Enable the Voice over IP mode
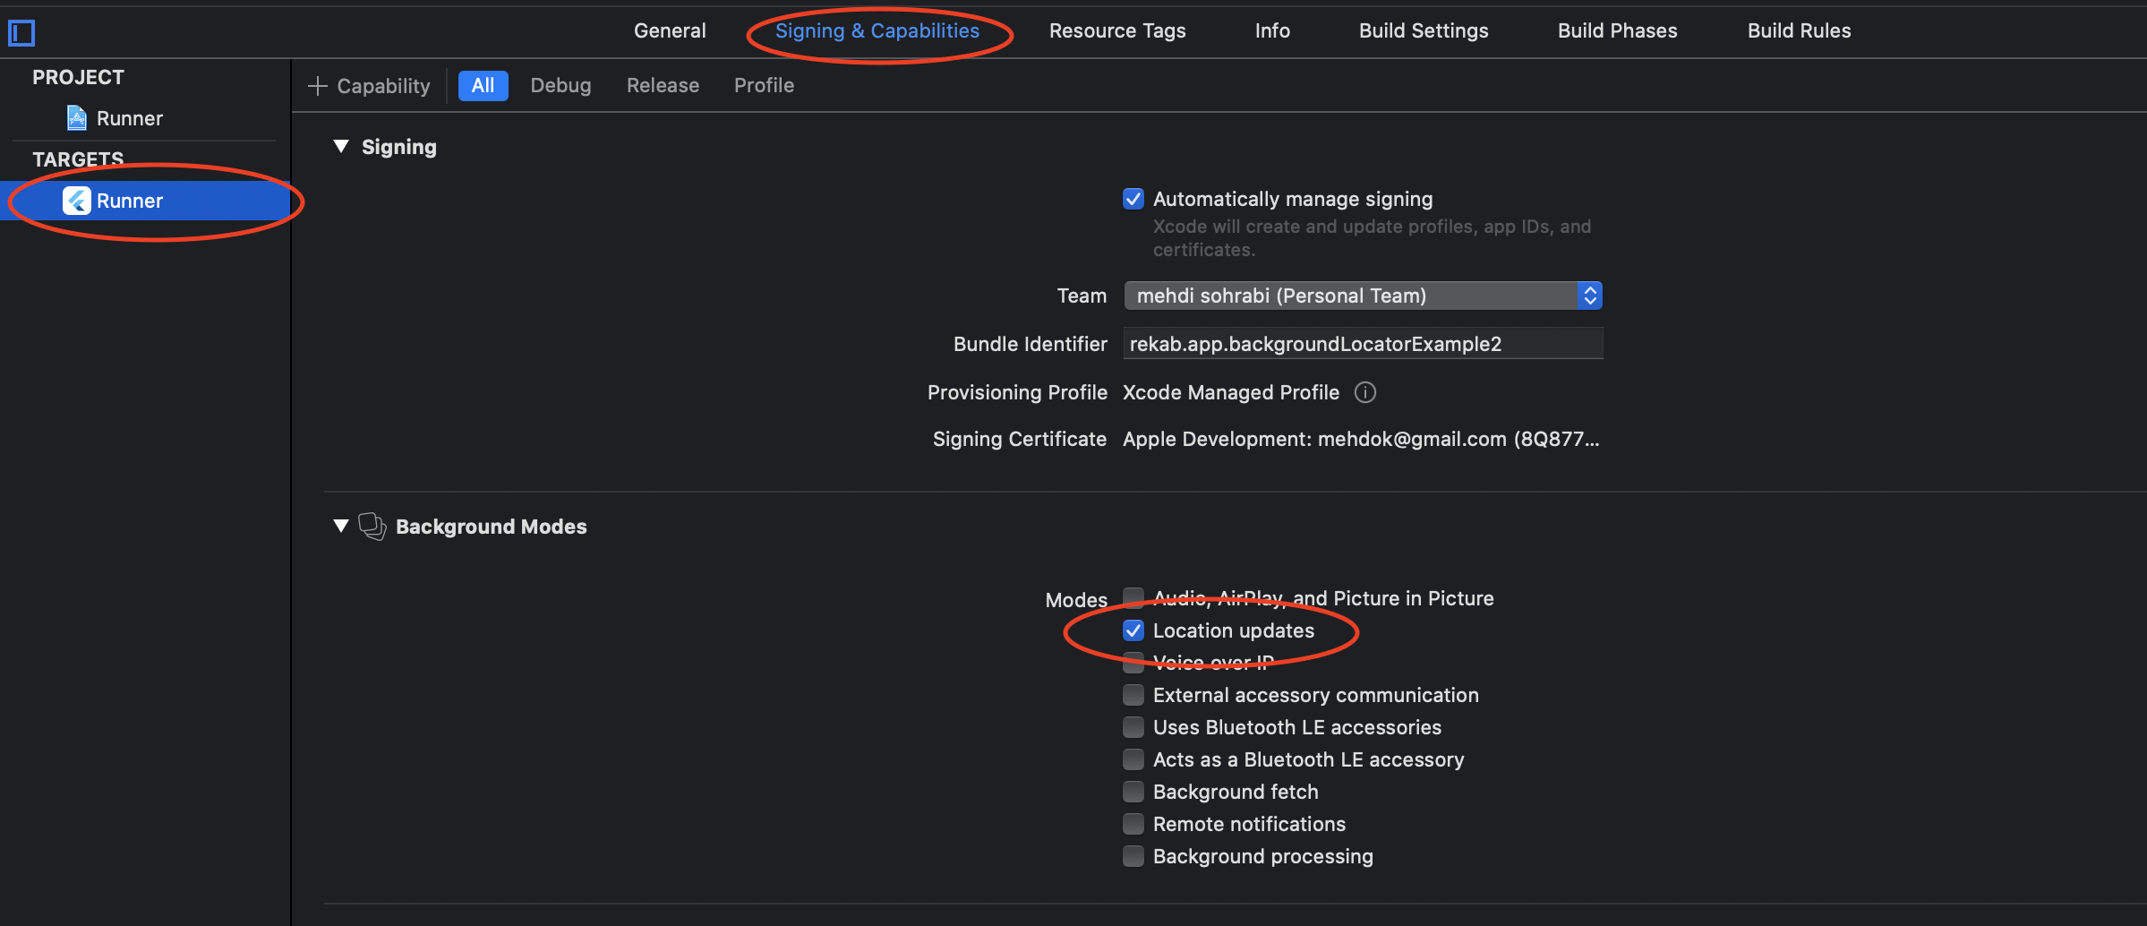The width and height of the screenshot is (2147, 926). tap(1133, 663)
